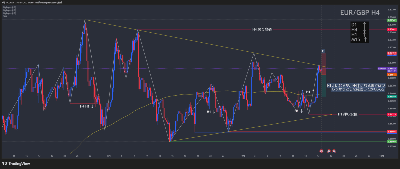
Task: Select the C marker above the short position
Action: coord(323,51)
